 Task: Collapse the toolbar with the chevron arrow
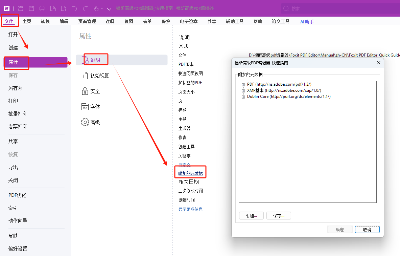[x=109, y=8]
